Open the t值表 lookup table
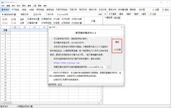Viewport: 171px width, 108px height. tap(121, 14)
